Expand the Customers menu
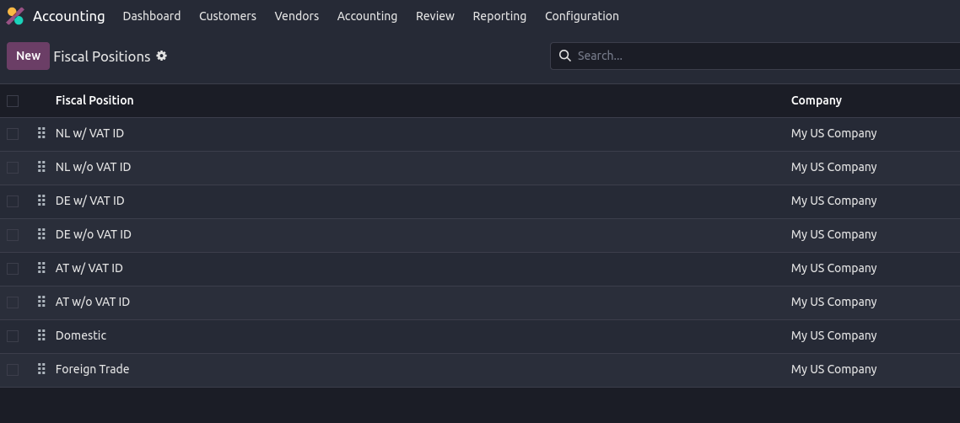Viewport: 960px width, 423px height. (x=228, y=16)
